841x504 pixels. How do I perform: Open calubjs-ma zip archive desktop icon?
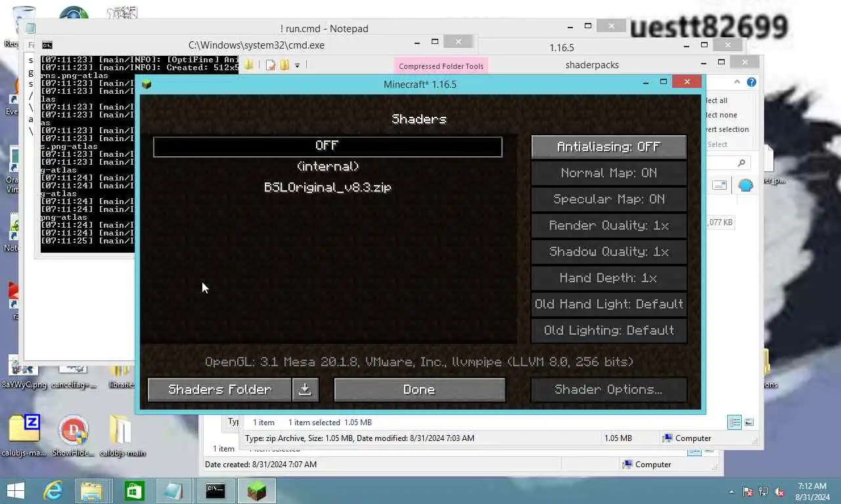[x=24, y=436]
